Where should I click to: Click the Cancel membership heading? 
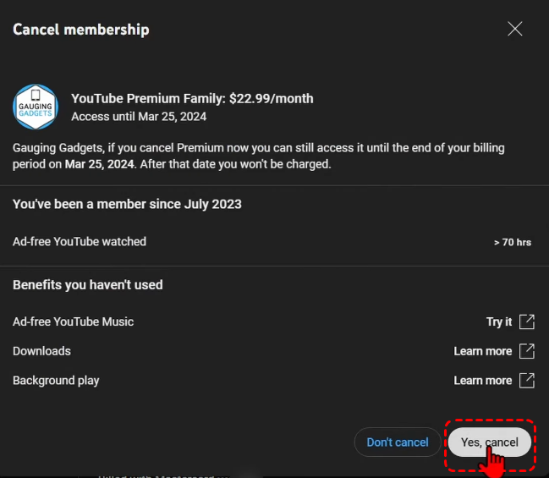pyautogui.click(x=81, y=30)
